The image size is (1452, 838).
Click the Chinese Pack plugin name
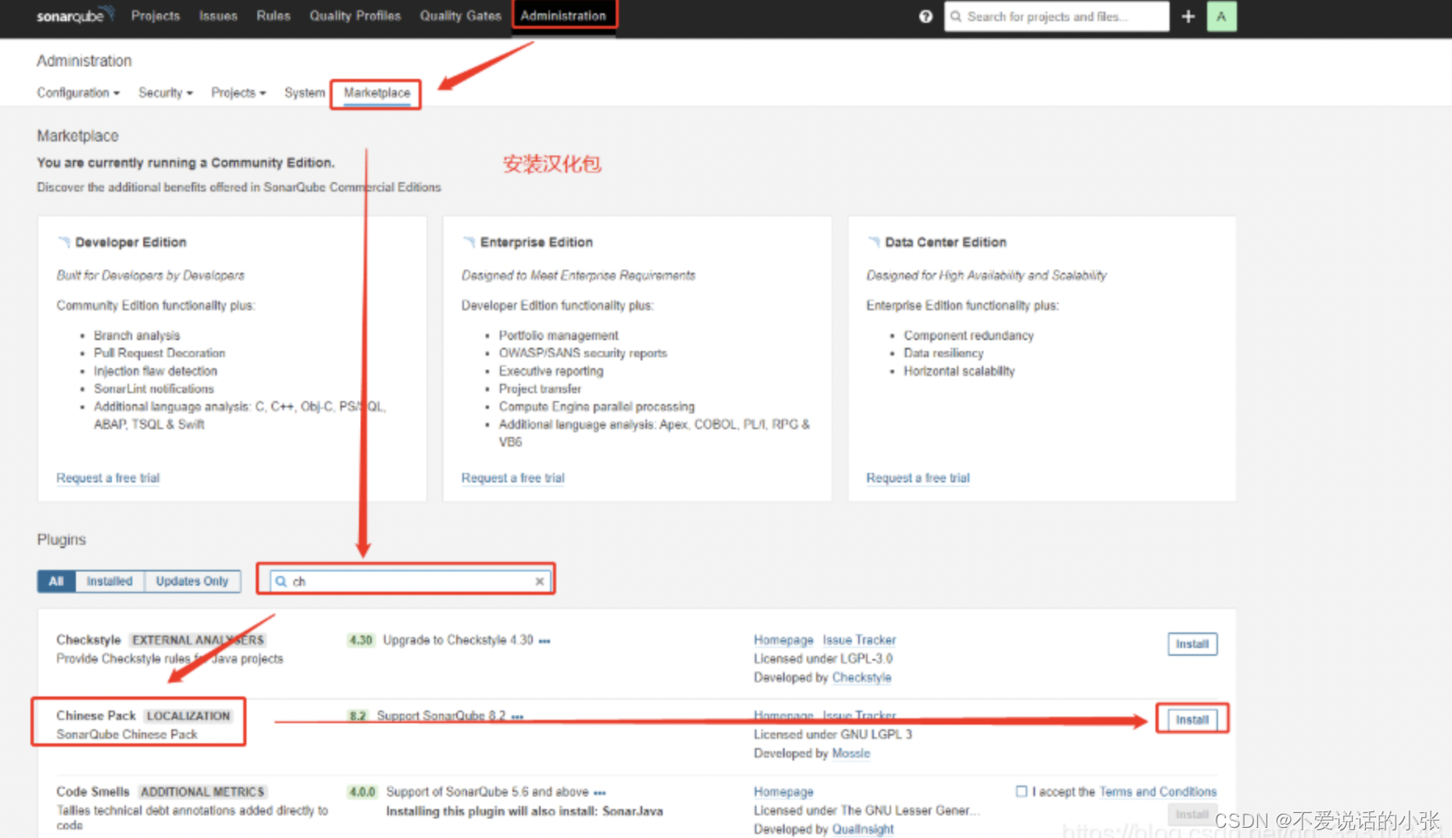[x=96, y=716]
